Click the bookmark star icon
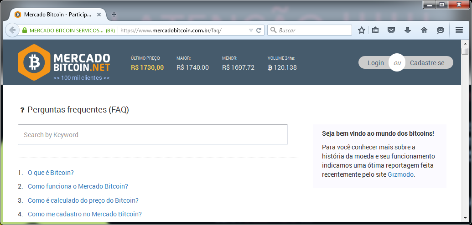This screenshot has width=472, height=225. point(362,30)
